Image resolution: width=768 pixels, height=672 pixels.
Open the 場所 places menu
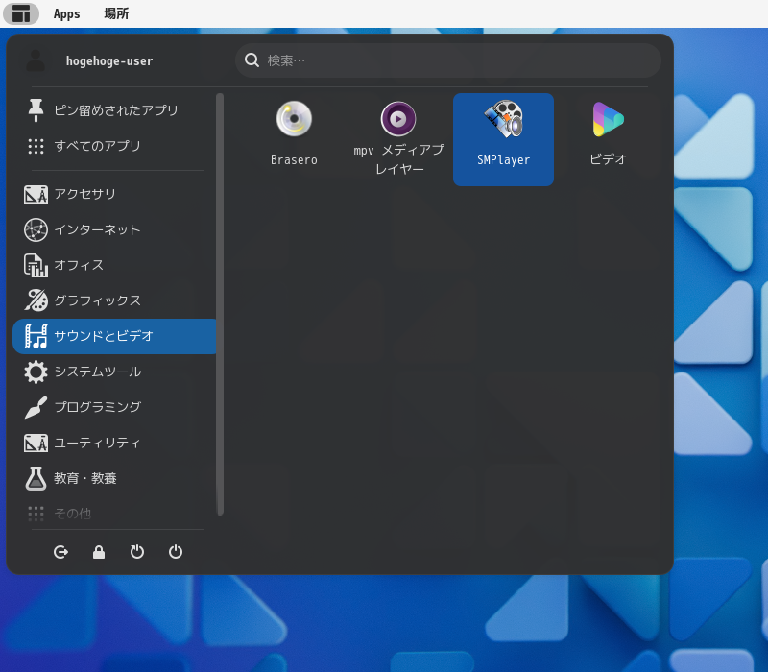click(x=116, y=13)
